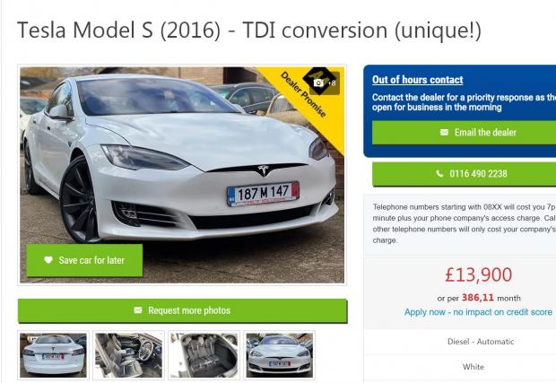The height and width of the screenshot is (383, 556).
Task: Click the Tesla Model S listing title
Action: 249,30
